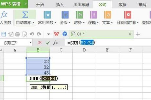This screenshot has width=151, height=100.
Task: Click the 逻辑 functions question-mark icon
Action: point(93,15)
